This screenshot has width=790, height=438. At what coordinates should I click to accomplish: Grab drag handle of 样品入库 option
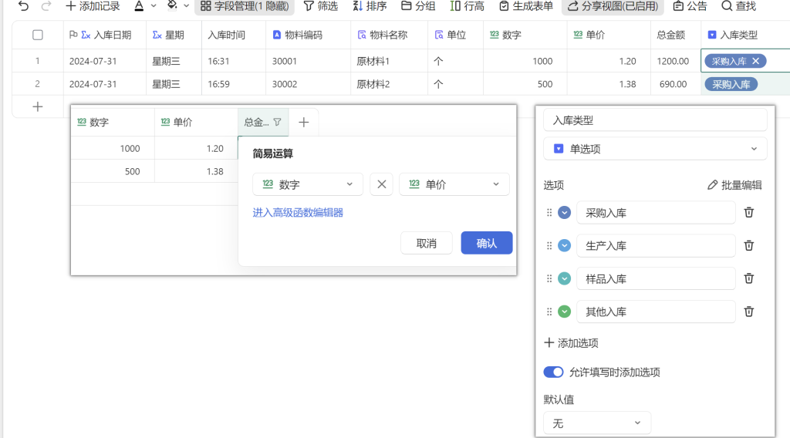[549, 278]
